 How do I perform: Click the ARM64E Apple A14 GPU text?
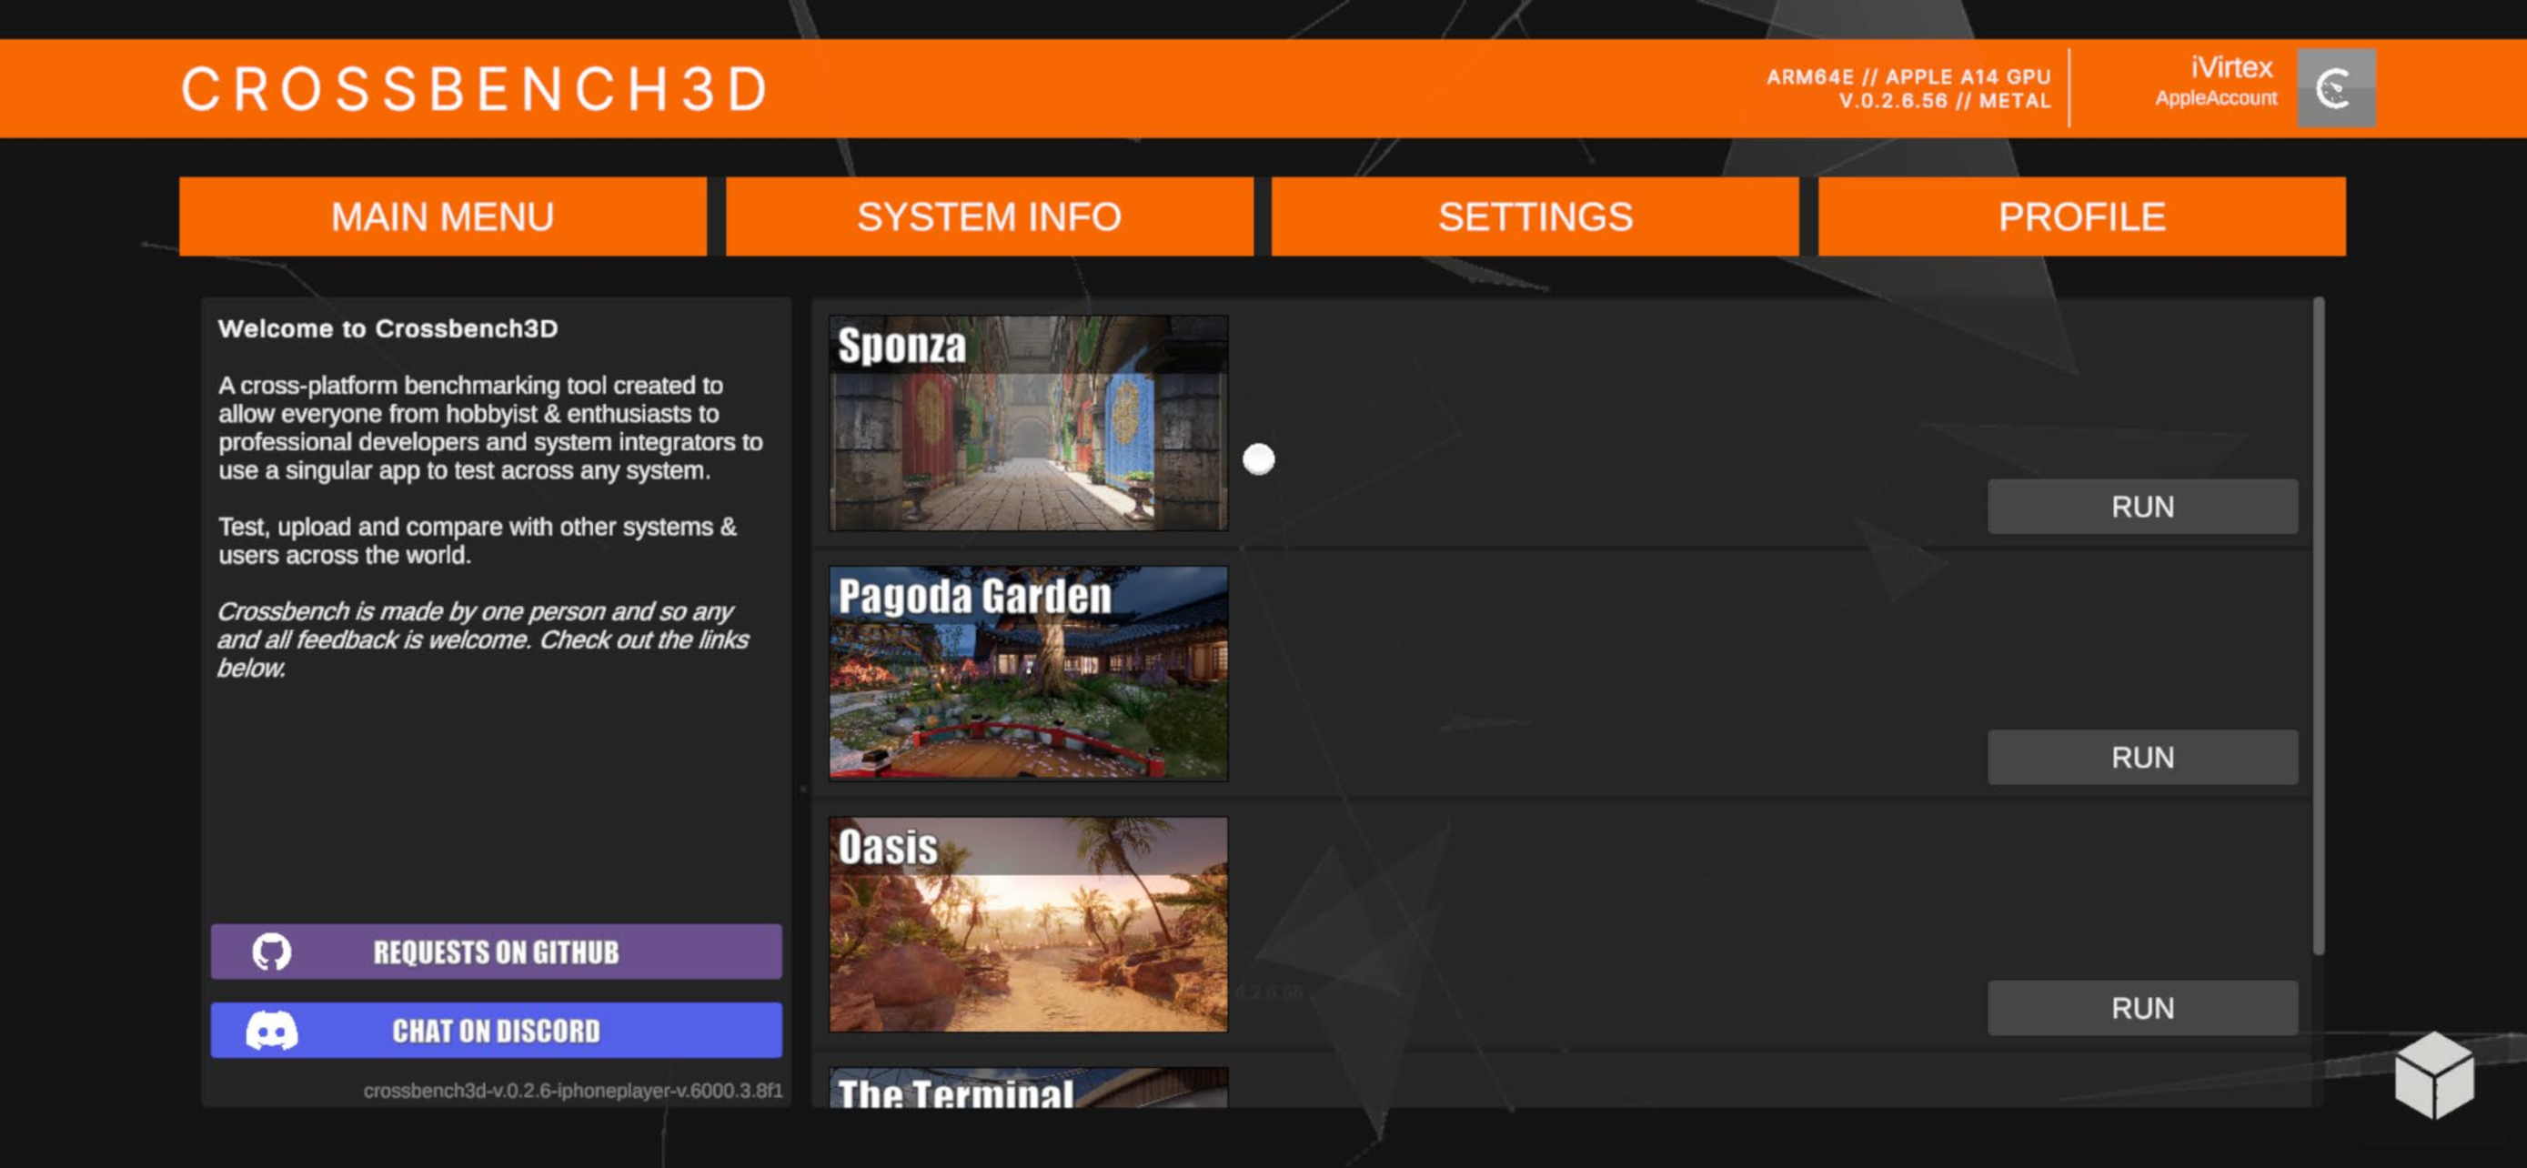pos(1908,76)
